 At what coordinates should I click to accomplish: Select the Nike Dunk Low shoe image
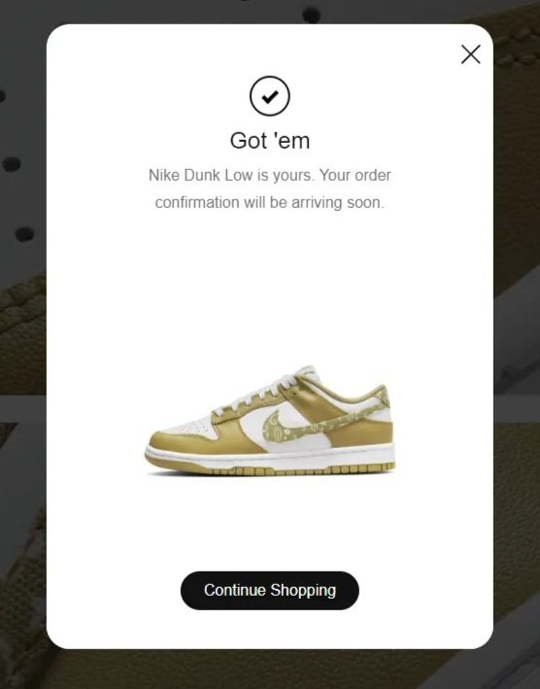[270, 420]
